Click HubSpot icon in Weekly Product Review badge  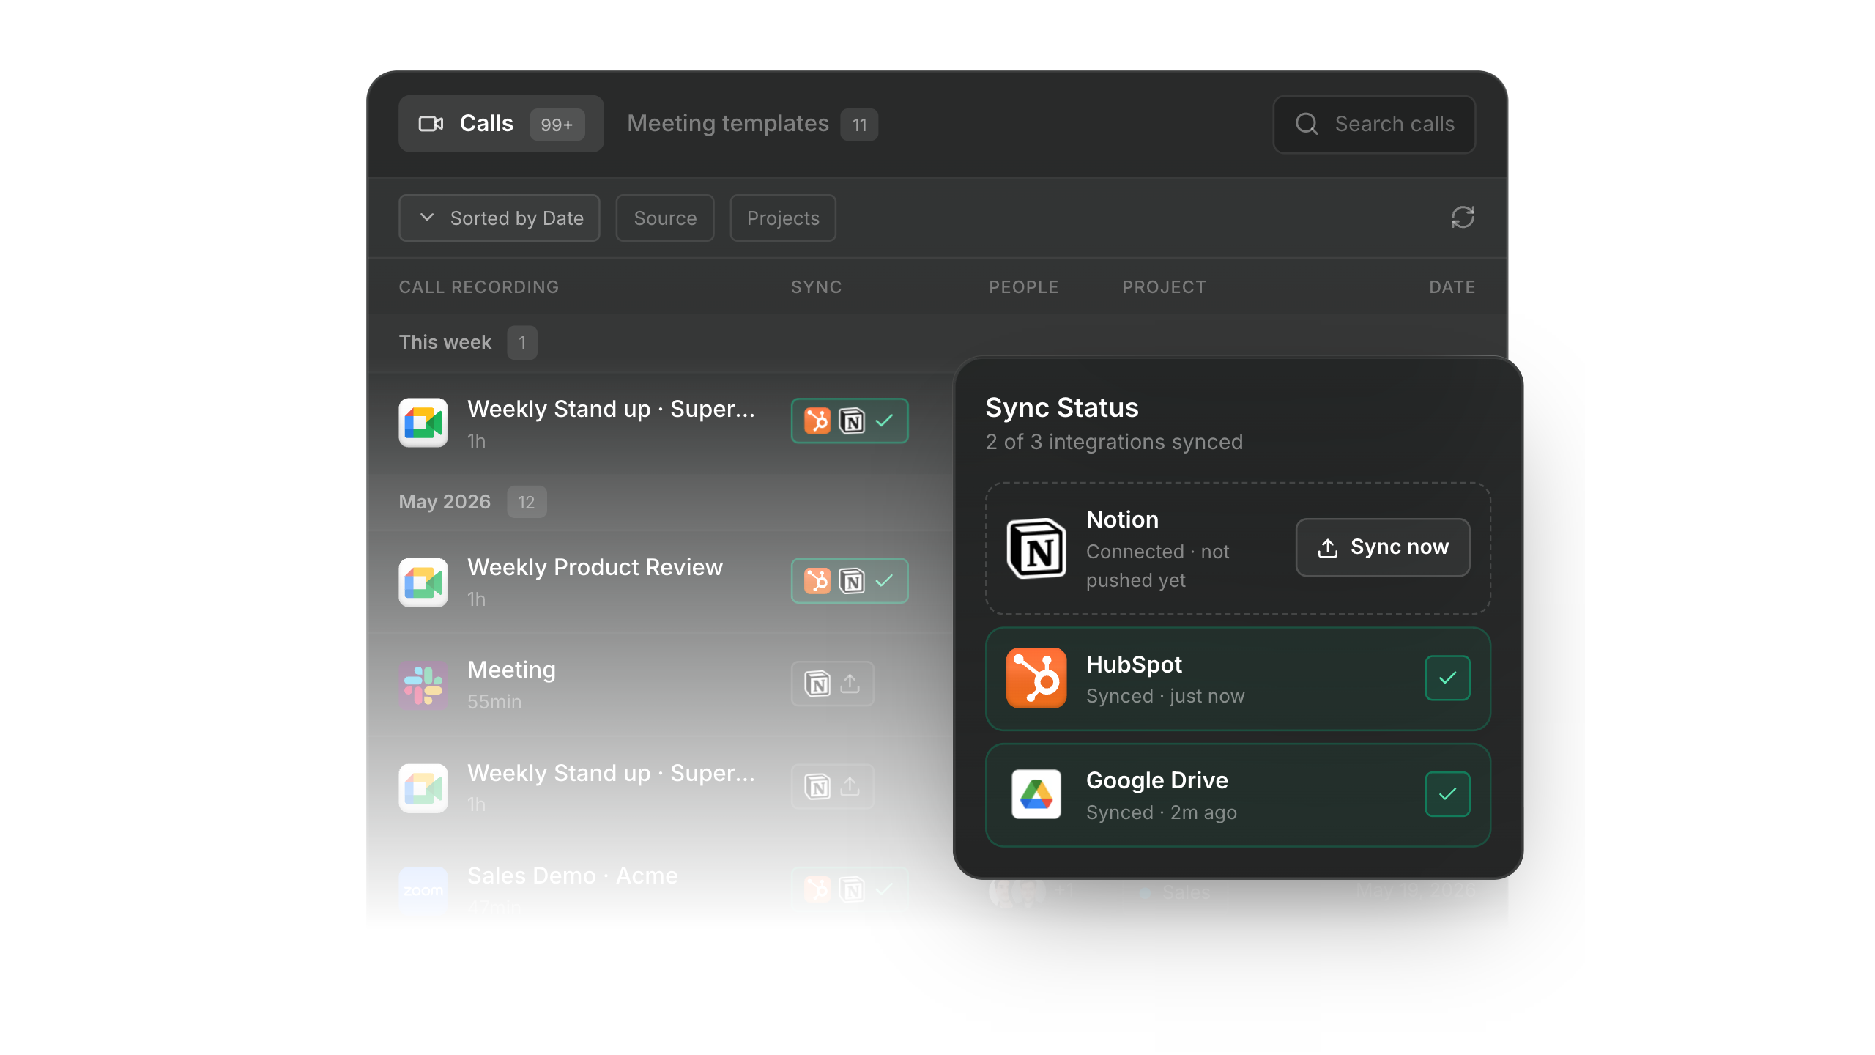pyautogui.click(x=817, y=581)
